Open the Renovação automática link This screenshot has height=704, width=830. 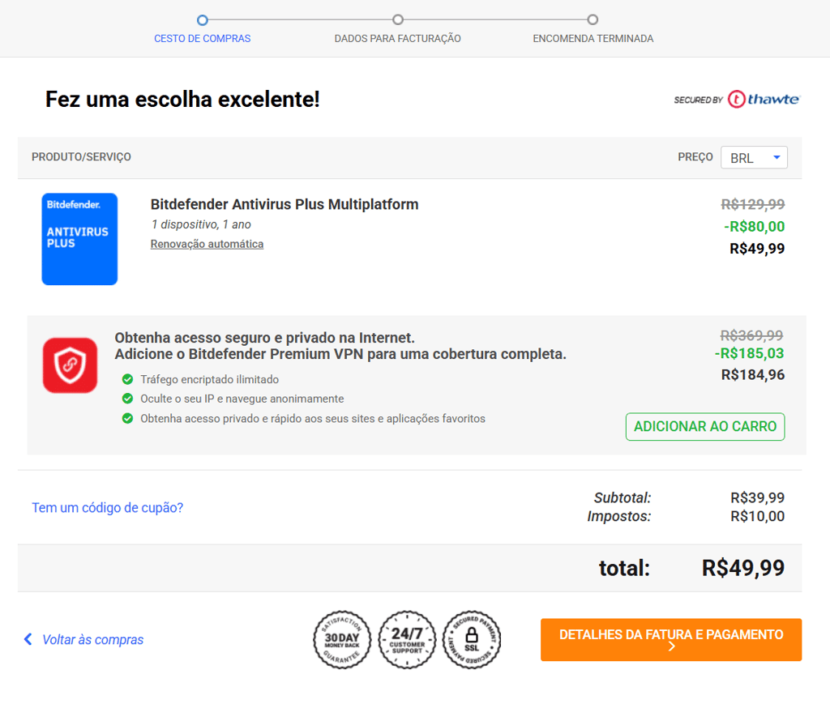tap(207, 244)
